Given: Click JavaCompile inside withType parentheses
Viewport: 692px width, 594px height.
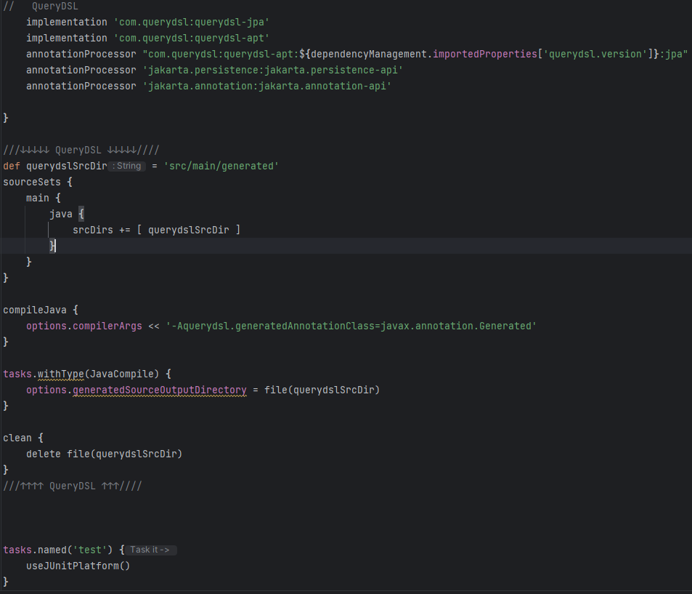Looking at the screenshot, I should tap(121, 374).
